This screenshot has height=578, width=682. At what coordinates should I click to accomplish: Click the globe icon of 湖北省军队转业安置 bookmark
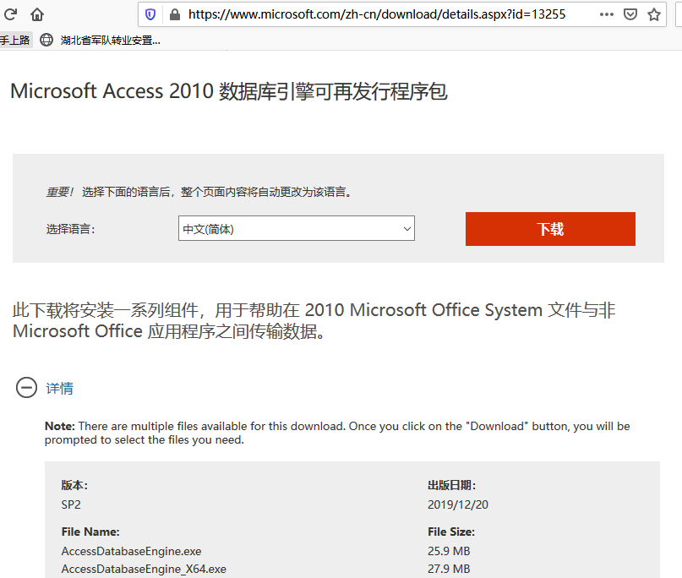click(46, 40)
